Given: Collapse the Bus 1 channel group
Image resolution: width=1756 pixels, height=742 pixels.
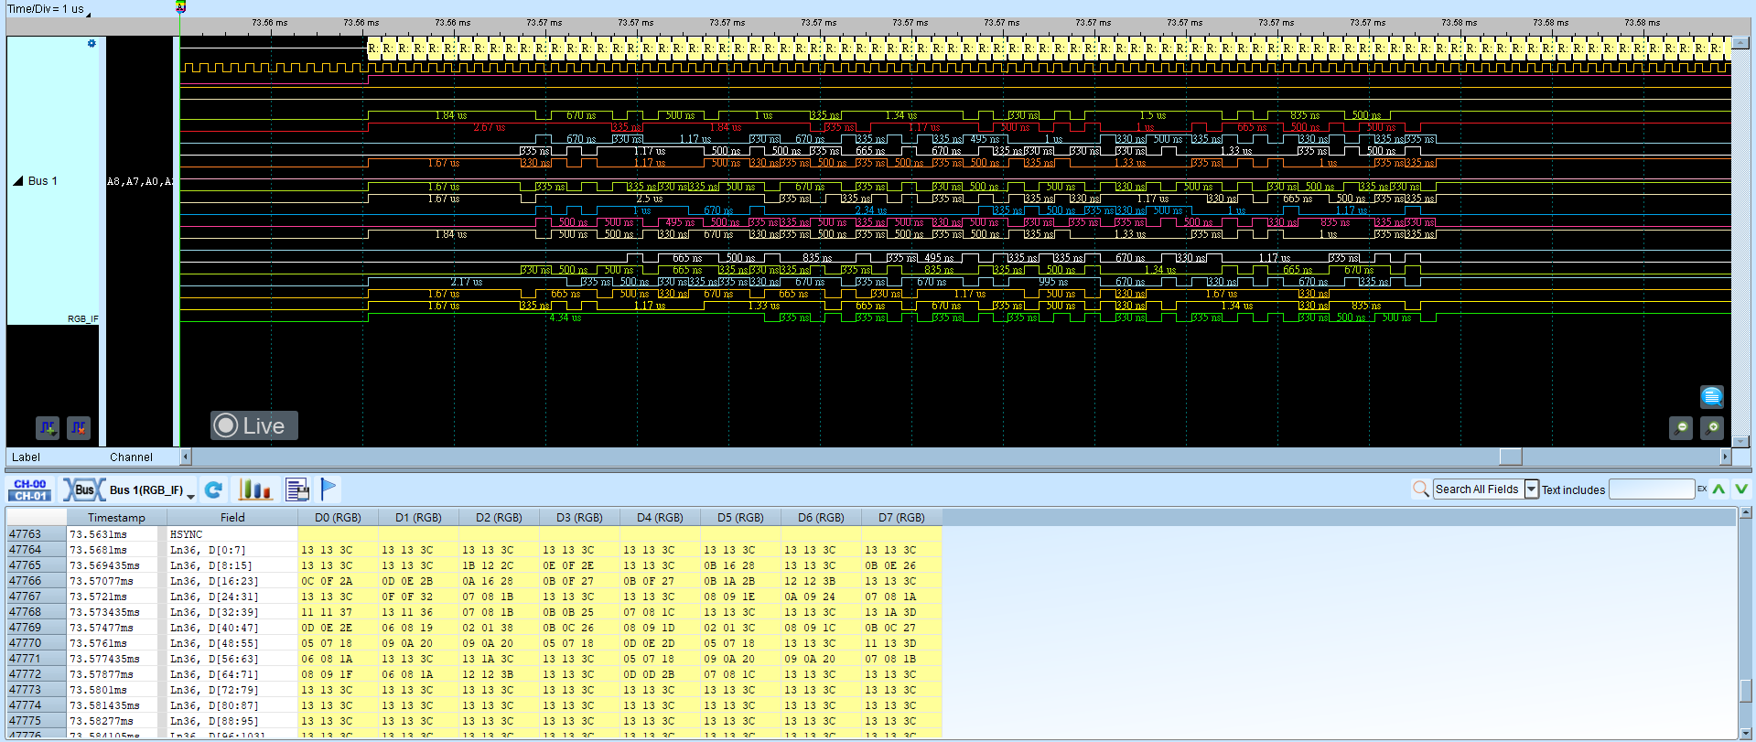Looking at the screenshot, I should coord(17,181).
